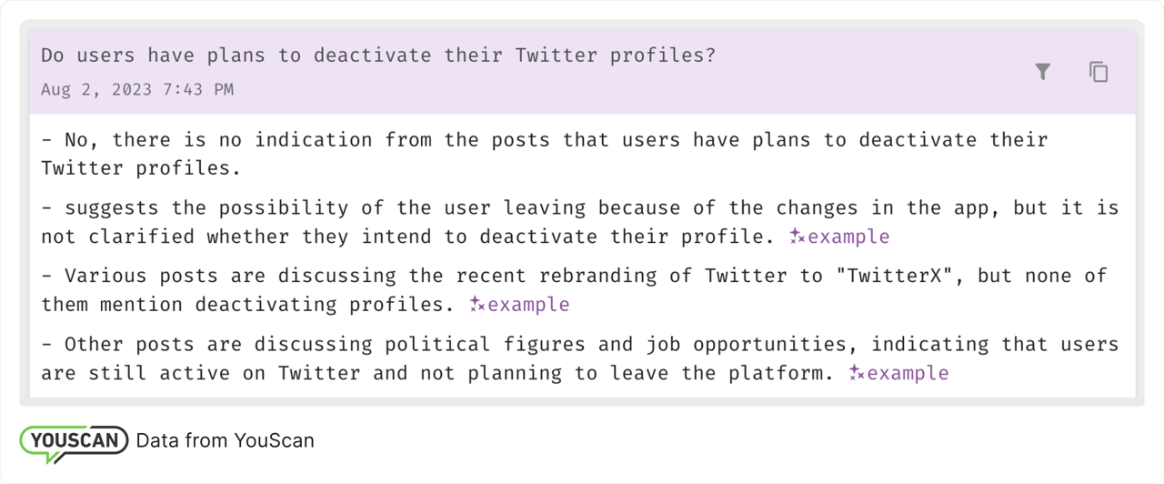Click sparkle icon after 'leave the platform'

(x=857, y=373)
